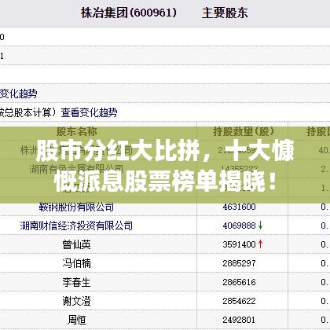Open 湖南财信经济投资有限公司 shareholder link
Image resolution: width=330 pixels, height=330 pixels.
pyautogui.click(x=76, y=225)
